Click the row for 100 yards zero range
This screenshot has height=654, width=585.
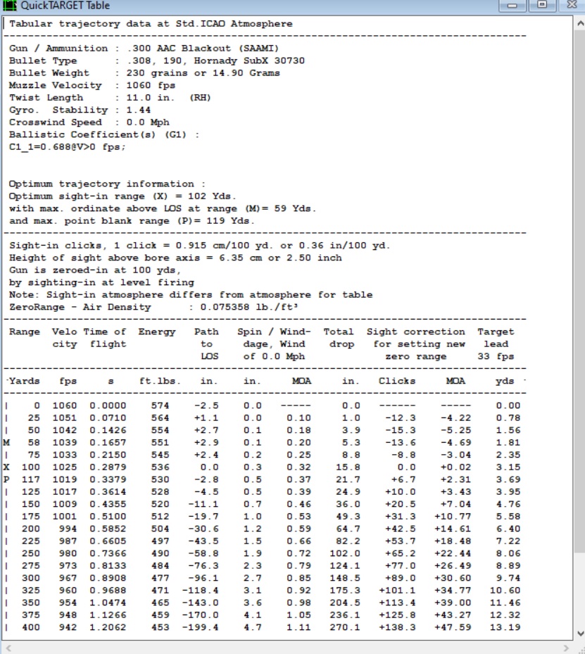point(262,467)
